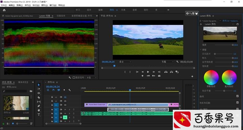Image resolution: width=243 pixels, height=130 pixels.
Task: Select the Selection arrow tool
Action: click(x=39, y=85)
